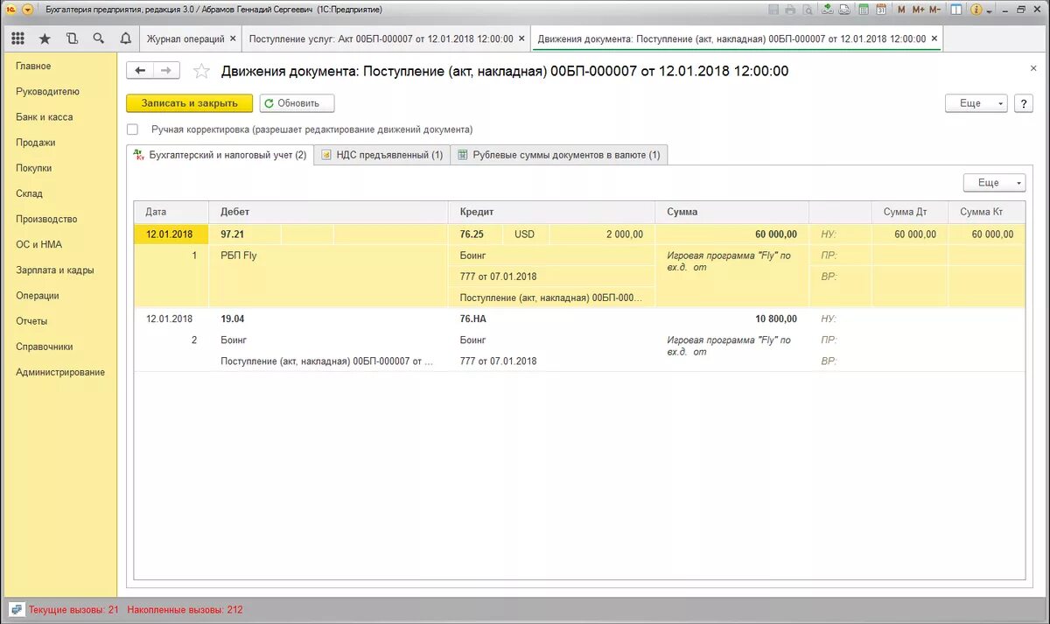
Task: Click Записать и закрыть button
Action: tap(190, 103)
